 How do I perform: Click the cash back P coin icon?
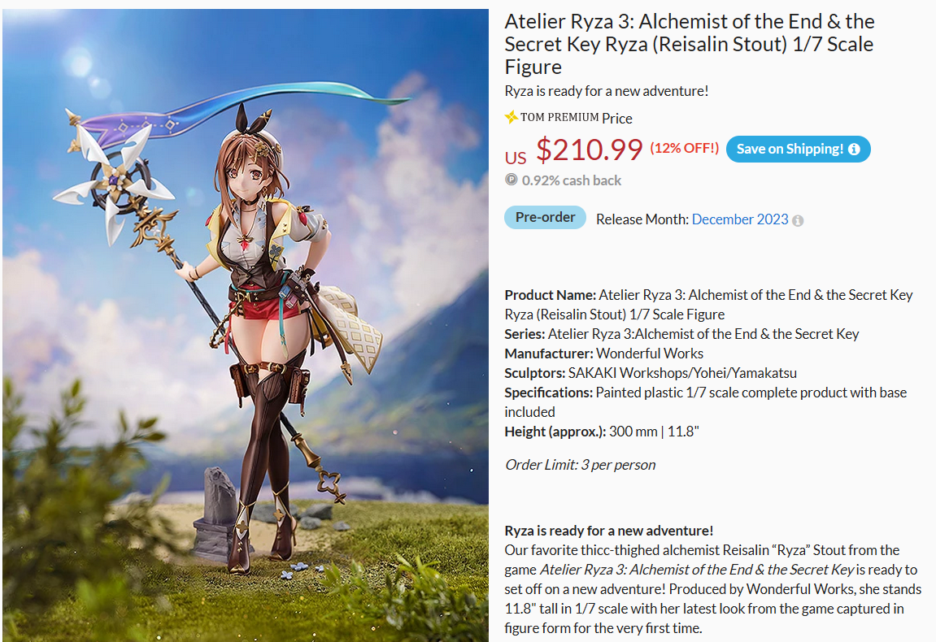pos(511,180)
